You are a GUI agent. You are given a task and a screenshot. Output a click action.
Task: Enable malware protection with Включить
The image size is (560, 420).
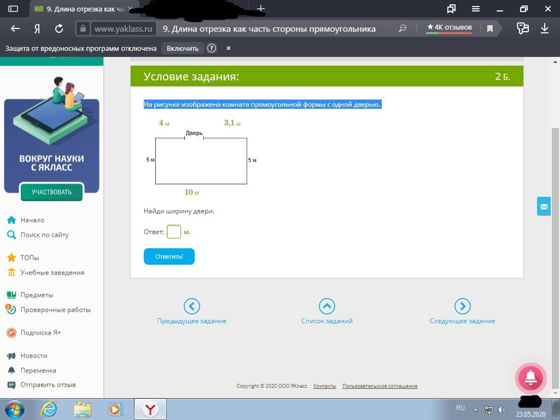point(183,48)
